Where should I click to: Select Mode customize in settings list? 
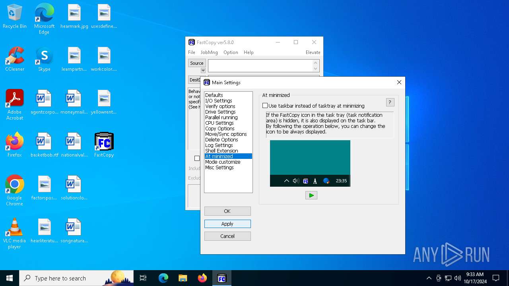pyautogui.click(x=228, y=162)
